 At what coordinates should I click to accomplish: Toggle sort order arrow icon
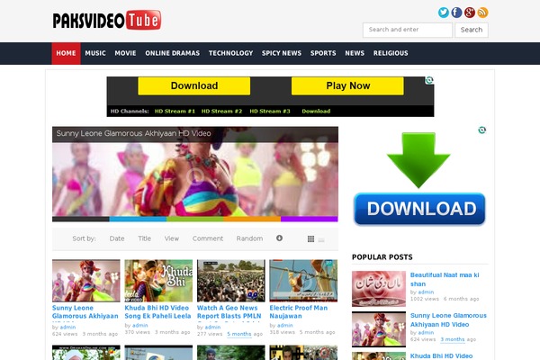pyautogui.click(x=279, y=238)
